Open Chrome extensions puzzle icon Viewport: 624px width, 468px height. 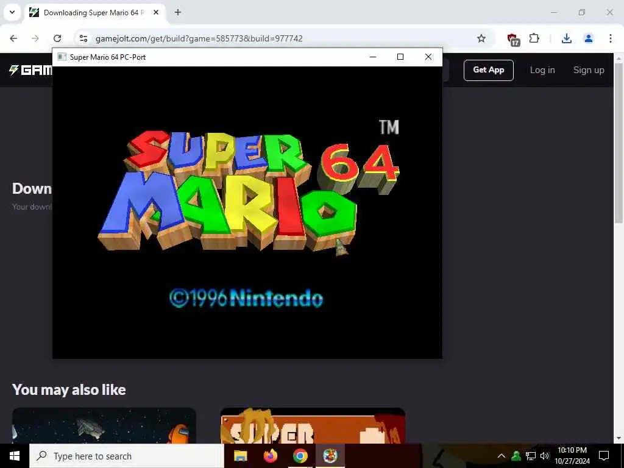click(x=534, y=38)
